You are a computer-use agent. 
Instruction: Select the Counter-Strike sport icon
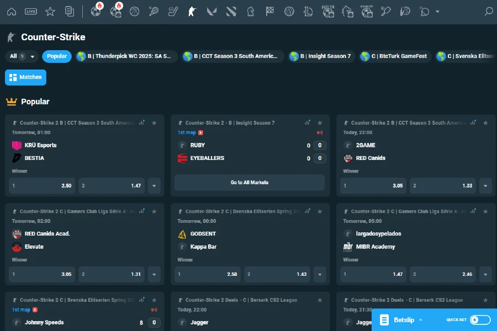click(192, 11)
